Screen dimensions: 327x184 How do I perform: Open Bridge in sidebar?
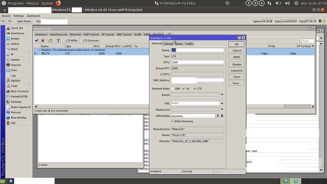[x=15, y=39]
